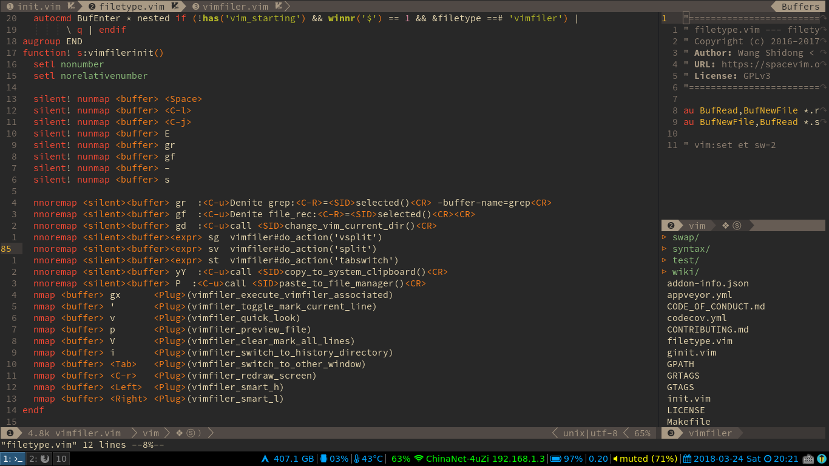This screenshot has width=829, height=466.
Task: Click the 43°C temperature indicator
Action: (x=368, y=459)
